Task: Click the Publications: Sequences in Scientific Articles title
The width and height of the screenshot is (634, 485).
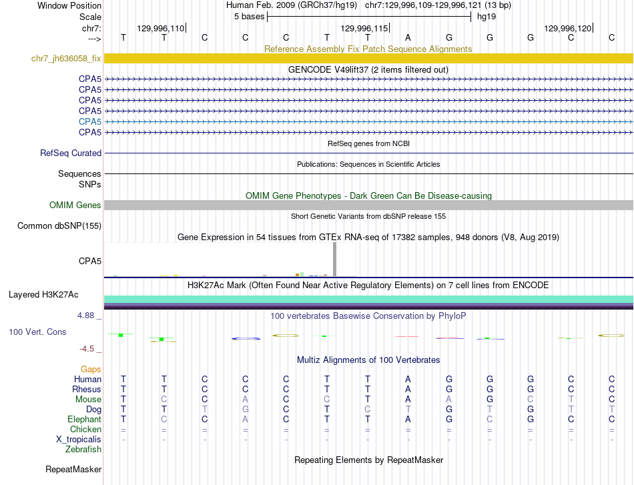Action: [368, 164]
